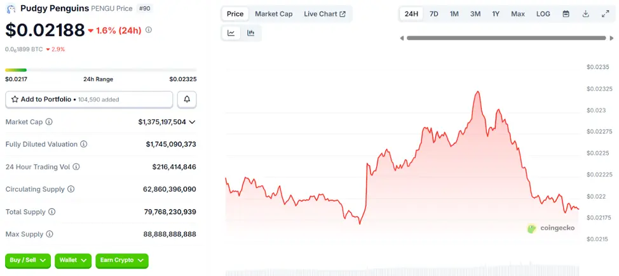Screen dimensions: 619x276
Task: Click Add to Portfolio button
Action: (89, 100)
